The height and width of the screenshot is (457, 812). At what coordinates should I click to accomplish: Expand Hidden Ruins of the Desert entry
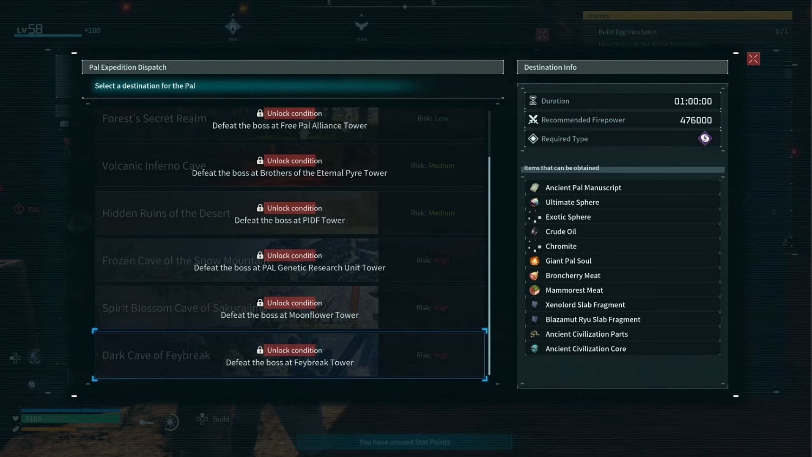tap(289, 212)
